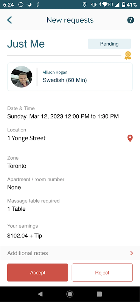Image resolution: width=140 pixels, height=302 pixels.
Task: Reject the massage request
Action: point(102,273)
